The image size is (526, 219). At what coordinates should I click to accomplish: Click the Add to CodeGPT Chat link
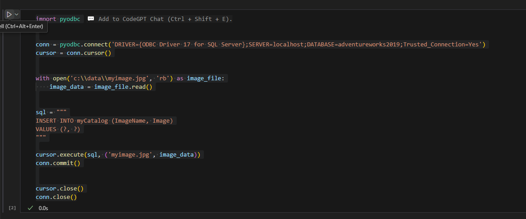[x=165, y=19]
